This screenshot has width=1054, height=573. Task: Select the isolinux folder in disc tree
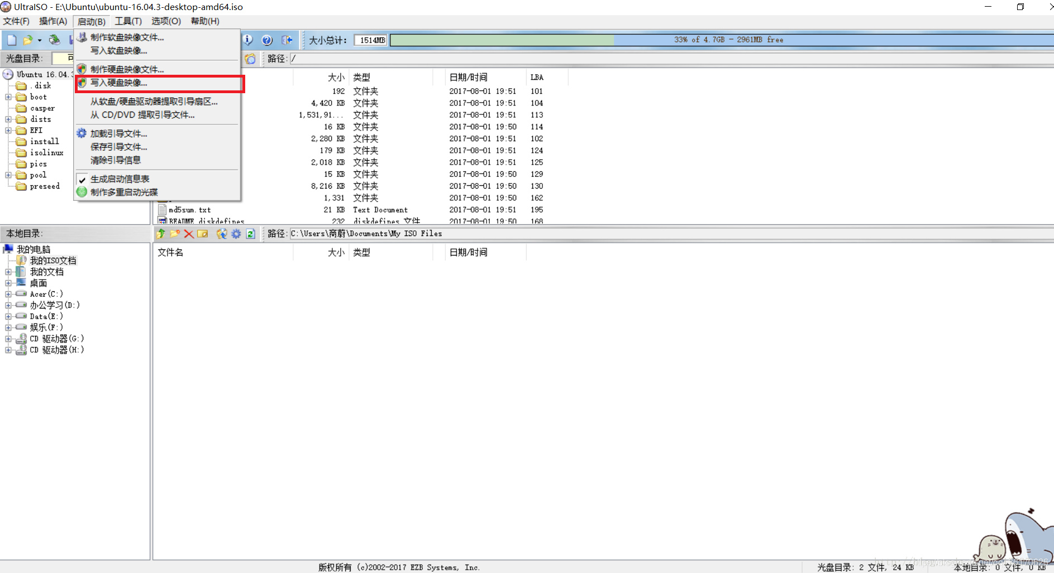click(x=46, y=153)
